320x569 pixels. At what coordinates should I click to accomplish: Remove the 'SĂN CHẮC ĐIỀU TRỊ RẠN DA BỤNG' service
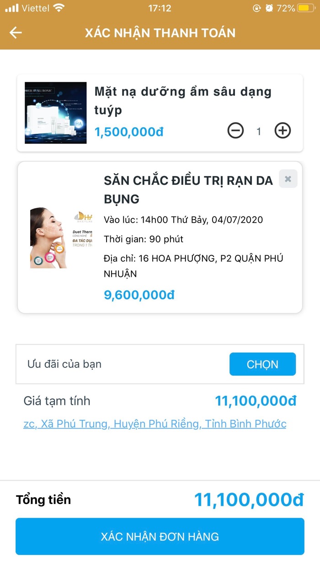[x=288, y=179]
